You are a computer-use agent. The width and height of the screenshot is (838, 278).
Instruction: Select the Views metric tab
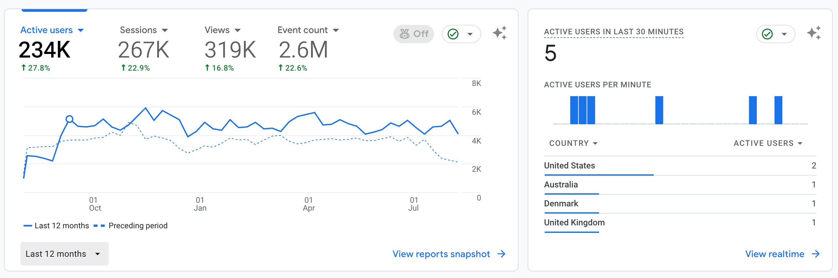point(217,30)
